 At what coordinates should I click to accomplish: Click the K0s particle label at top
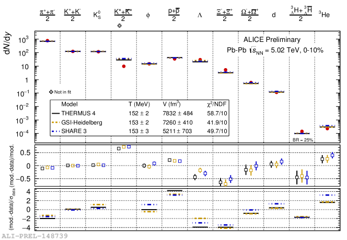tap(95, 15)
